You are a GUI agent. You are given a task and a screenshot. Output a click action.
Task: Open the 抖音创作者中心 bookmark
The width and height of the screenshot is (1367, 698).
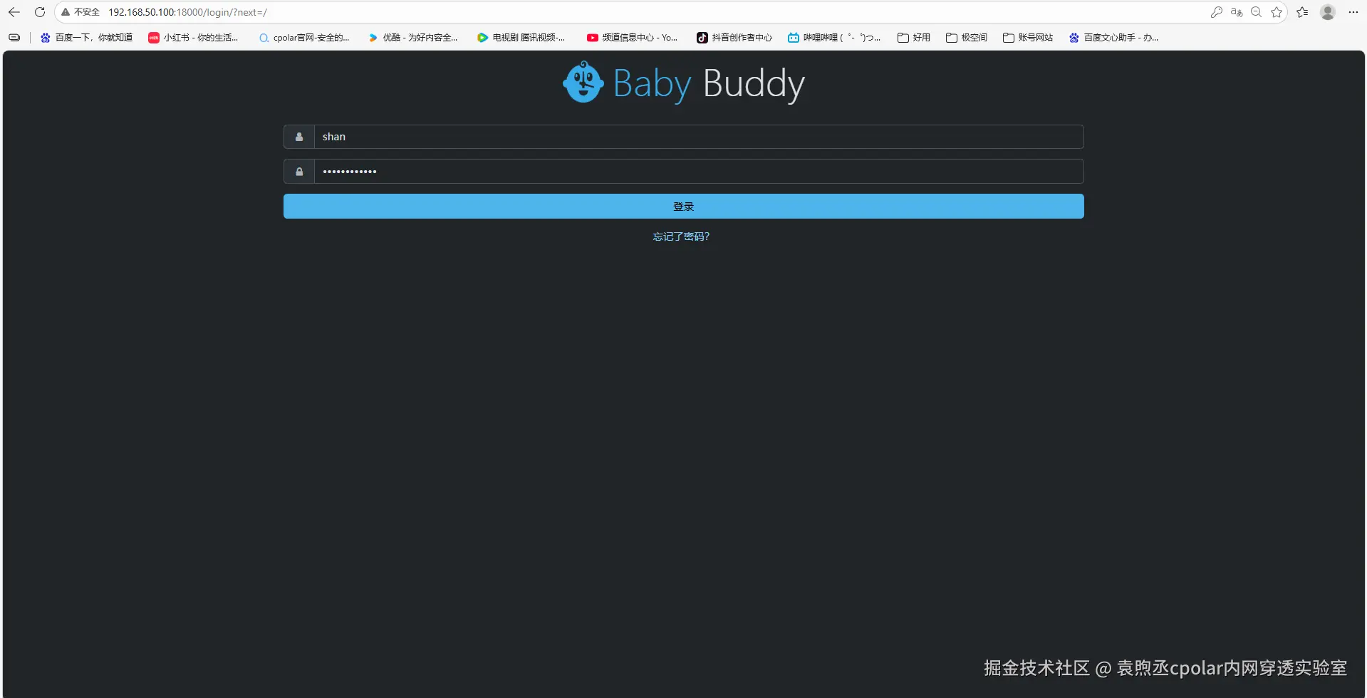click(x=734, y=38)
